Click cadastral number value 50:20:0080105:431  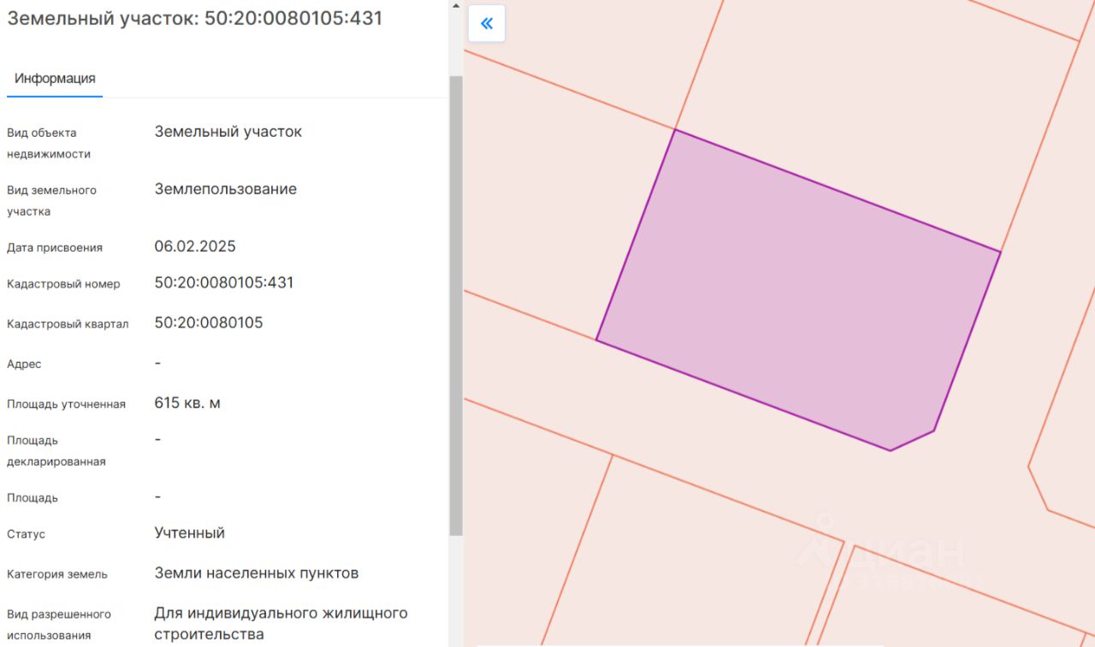(x=224, y=282)
